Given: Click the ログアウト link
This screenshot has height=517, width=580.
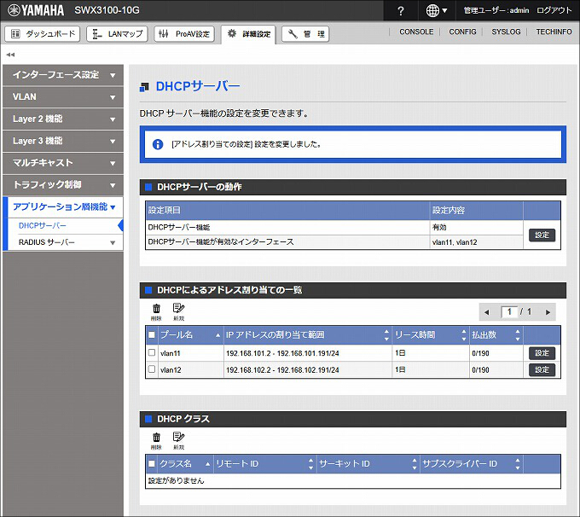Looking at the screenshot, I should tap(554, 10).
